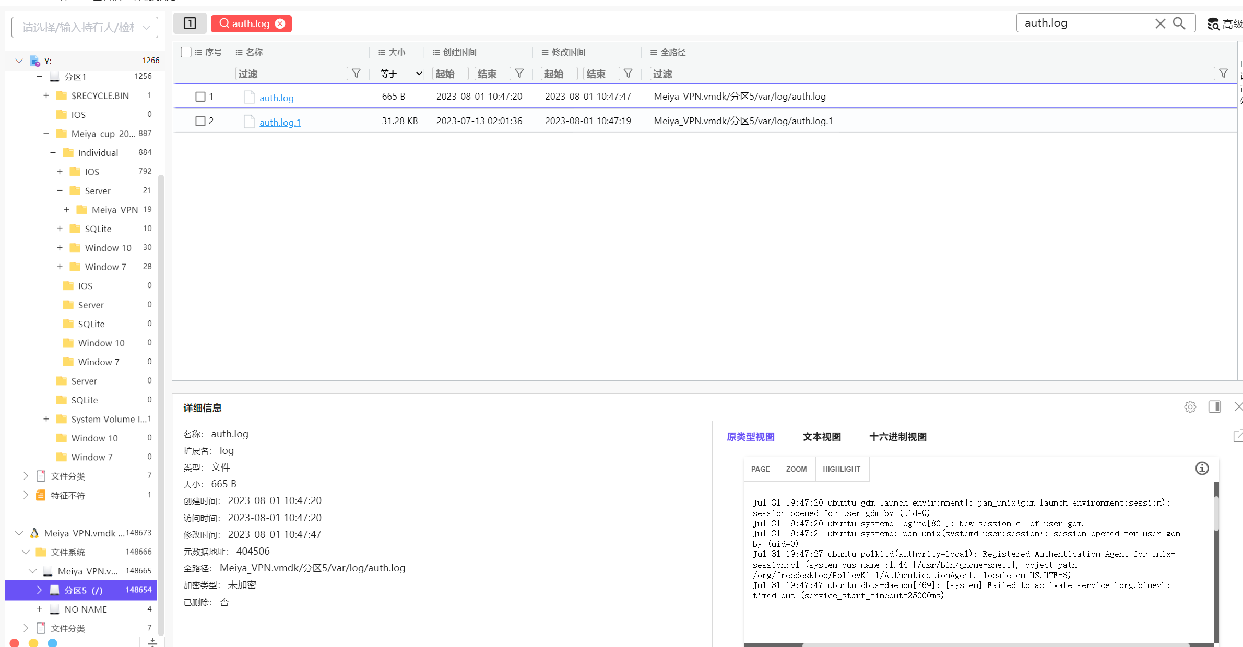Check the auth.log.1 row checkbox
Viewport: 1243px width, 647px height.
coord(200,121)
